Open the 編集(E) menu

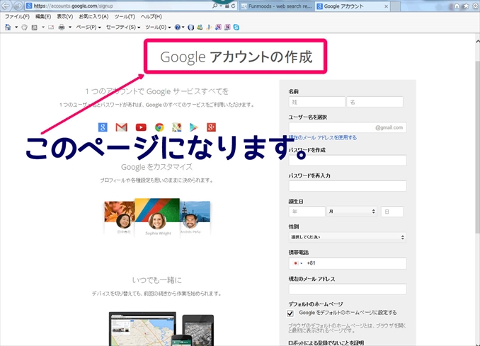[x=43, y=16]
